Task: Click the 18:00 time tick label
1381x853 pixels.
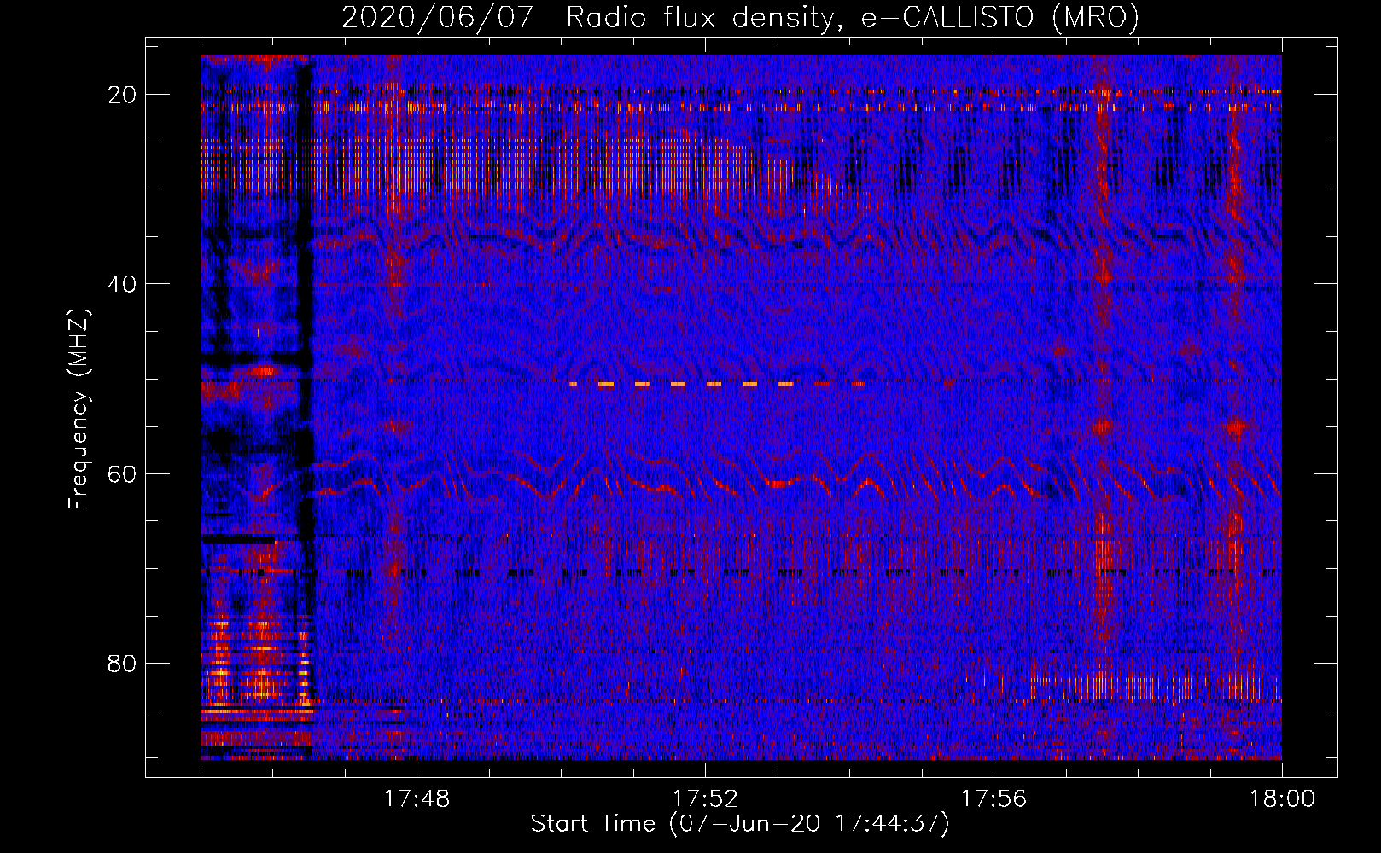Action: tap(1282, 799)
